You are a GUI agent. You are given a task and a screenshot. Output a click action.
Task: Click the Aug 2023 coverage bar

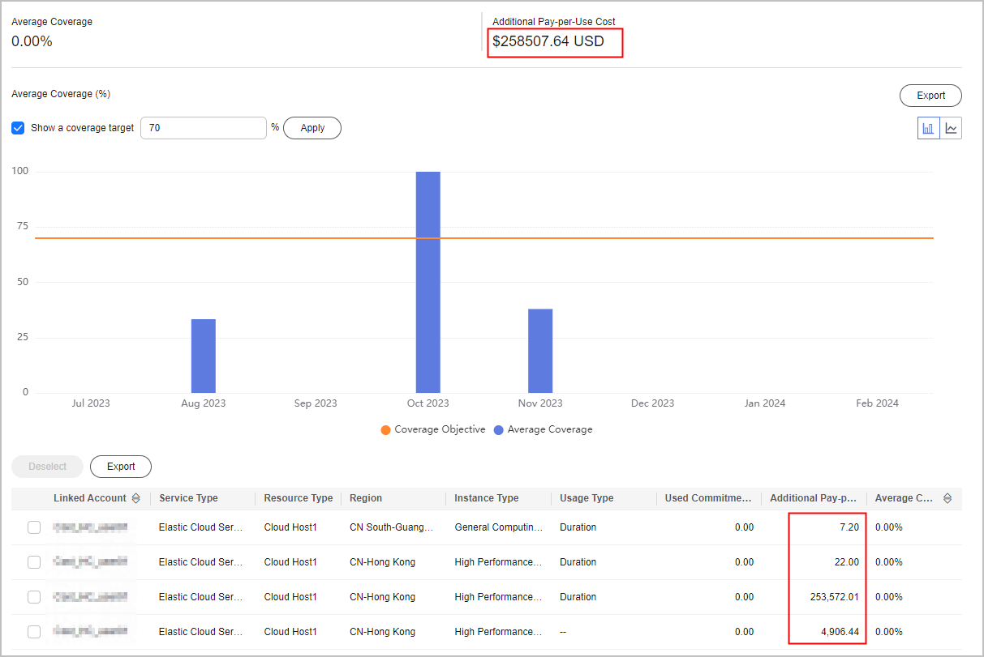point(203,356)
